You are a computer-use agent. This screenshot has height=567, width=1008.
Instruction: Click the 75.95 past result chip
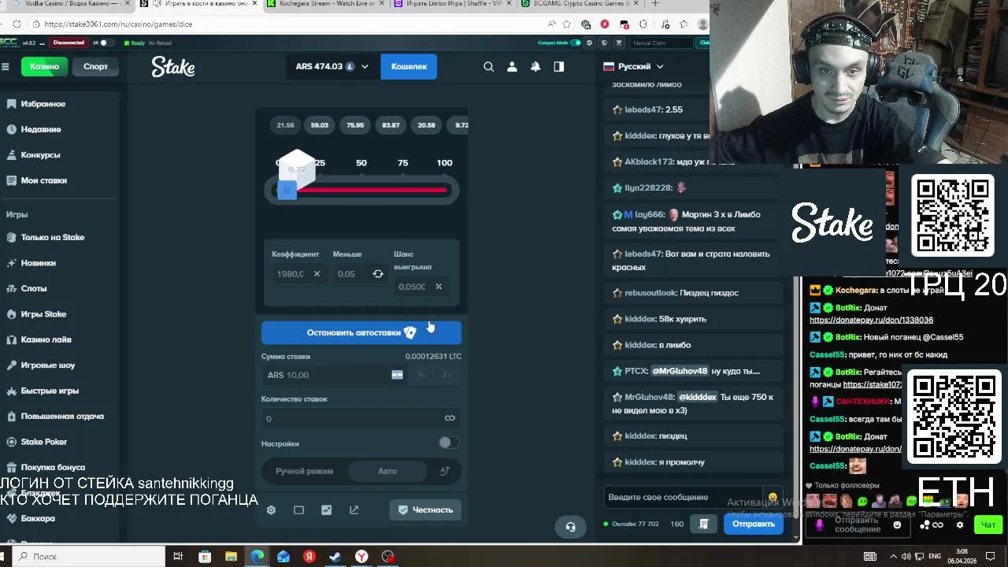coord(355,125)
